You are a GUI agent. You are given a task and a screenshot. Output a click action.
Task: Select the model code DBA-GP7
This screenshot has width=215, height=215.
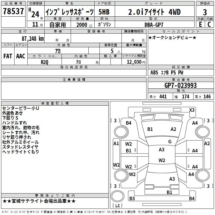click(154, 25)
